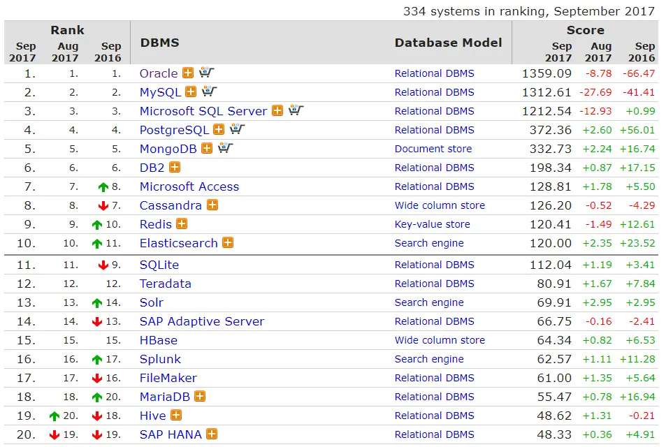Click the plus icon next to Microsoft SQL Server

(x=277, y=110)
